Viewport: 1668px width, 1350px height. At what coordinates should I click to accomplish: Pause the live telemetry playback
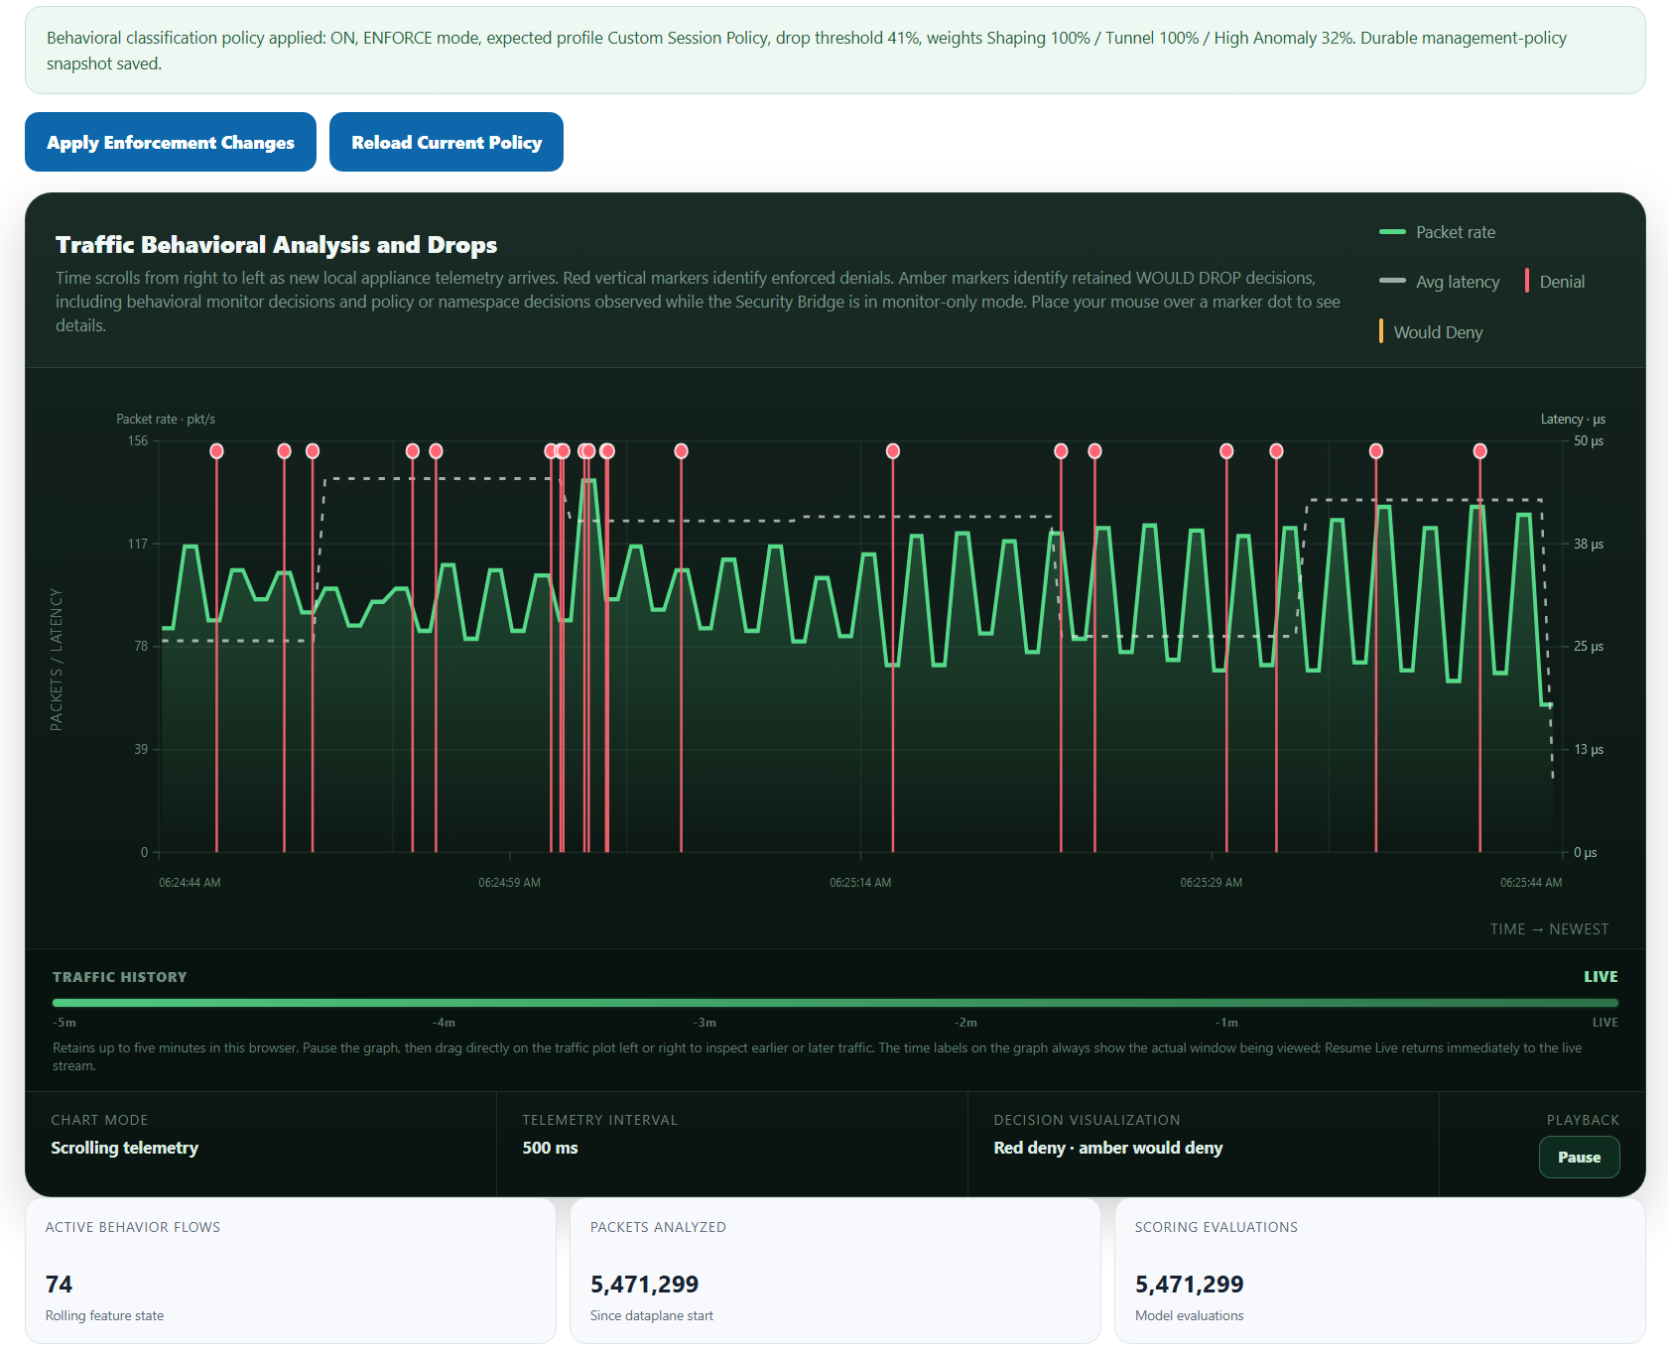1579,1157
